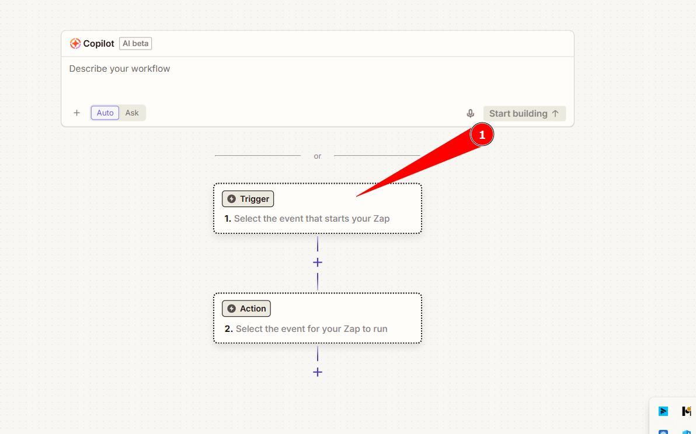Click the Copilot logo icon

click(x=75, y=44)
